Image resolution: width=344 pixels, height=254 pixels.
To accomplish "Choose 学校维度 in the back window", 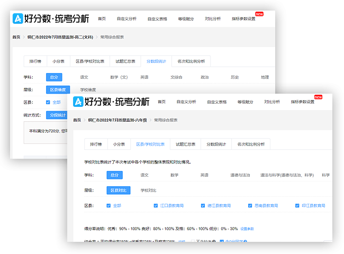I will (x=88, y=90).
